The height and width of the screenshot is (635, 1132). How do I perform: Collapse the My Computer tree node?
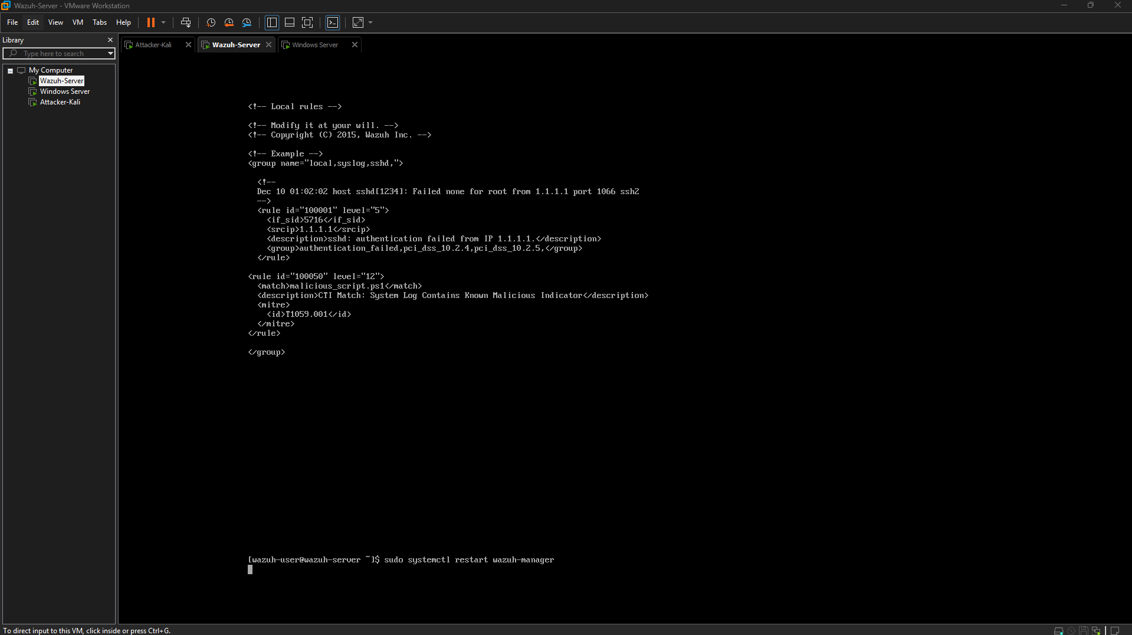pyautogui.click(x=10, y=71)
